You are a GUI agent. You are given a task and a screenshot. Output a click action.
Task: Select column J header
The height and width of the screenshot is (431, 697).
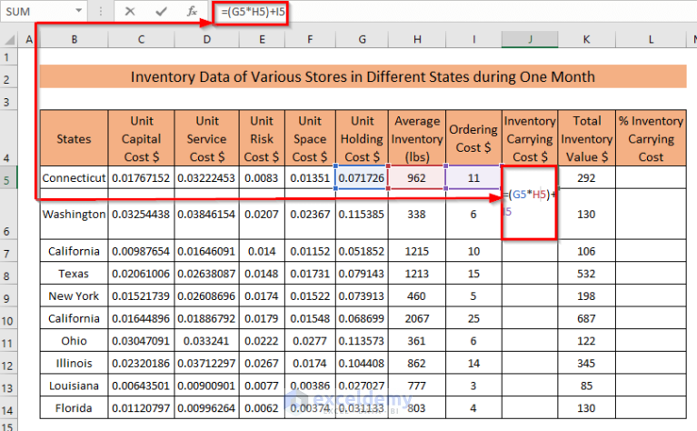click(x=530, y=40)
